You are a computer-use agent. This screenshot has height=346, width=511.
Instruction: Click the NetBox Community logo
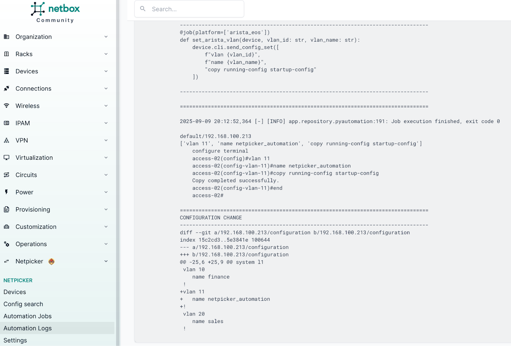coord(55,13)
